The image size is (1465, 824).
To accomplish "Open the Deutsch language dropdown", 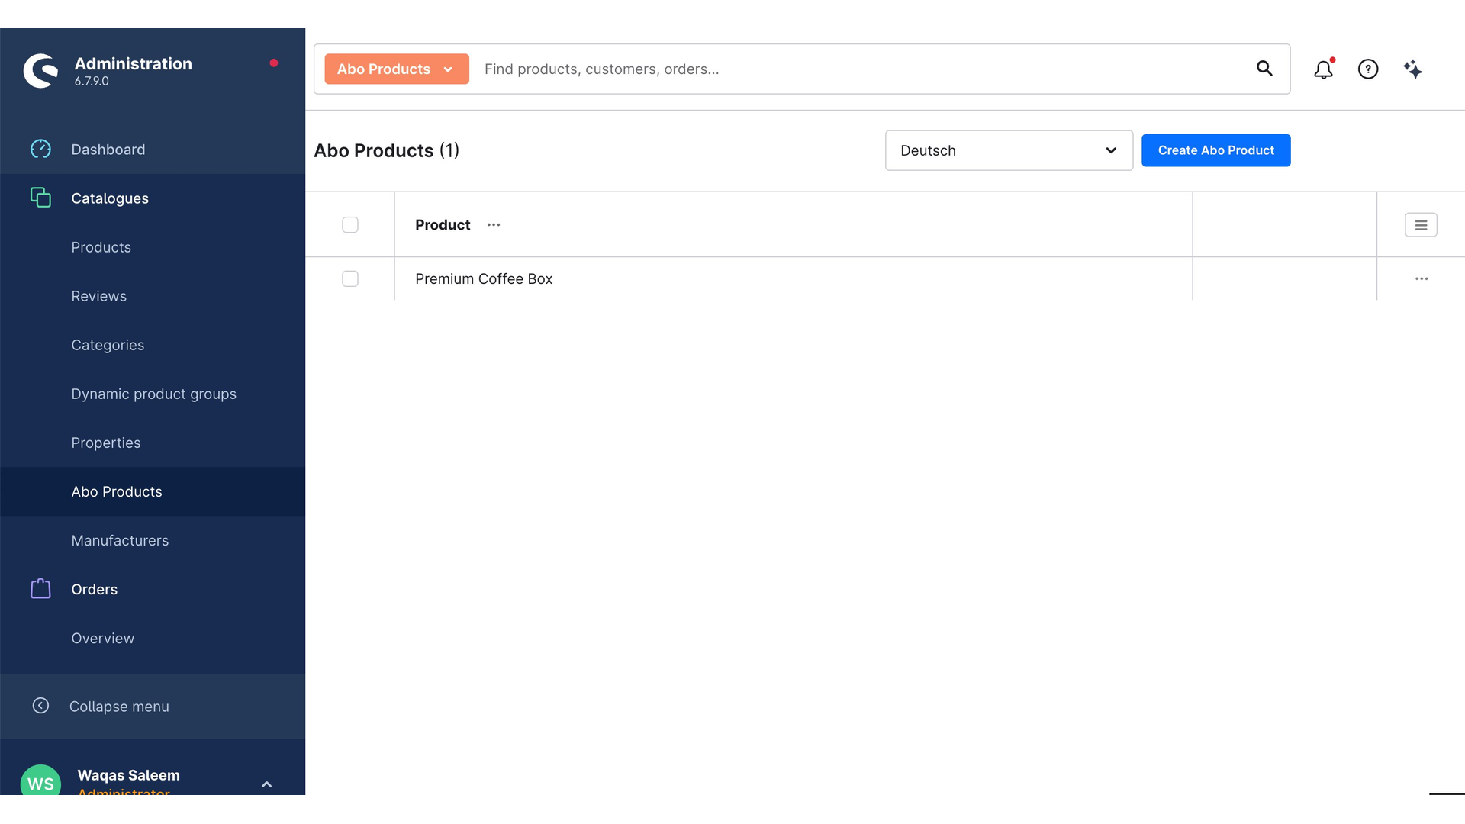I will click(x=1009, y=150).
